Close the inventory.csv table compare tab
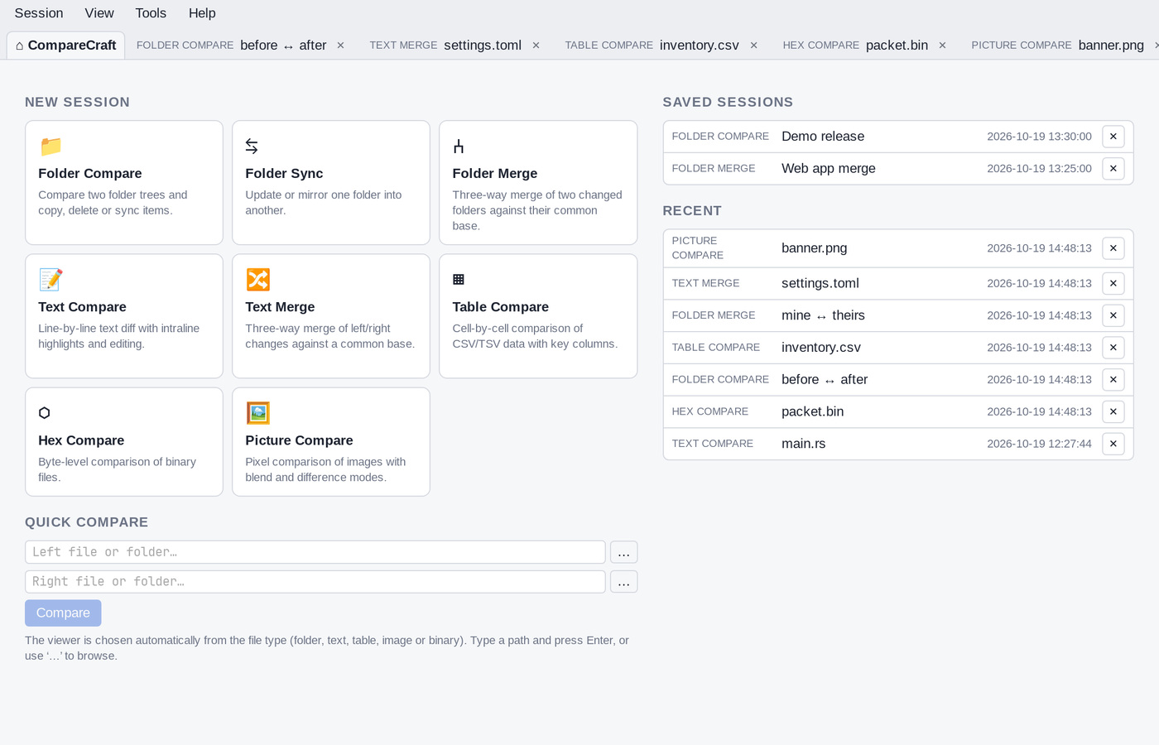The height and width of the screenshot is (745, 1159). pyautogui.click(x=753, y=46)
